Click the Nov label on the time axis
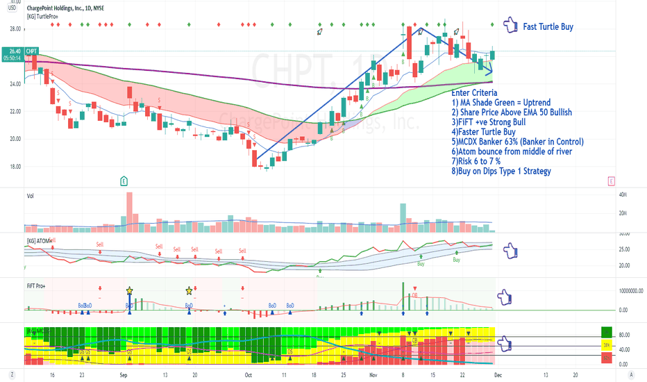647x382 pixels. point(373,375)
